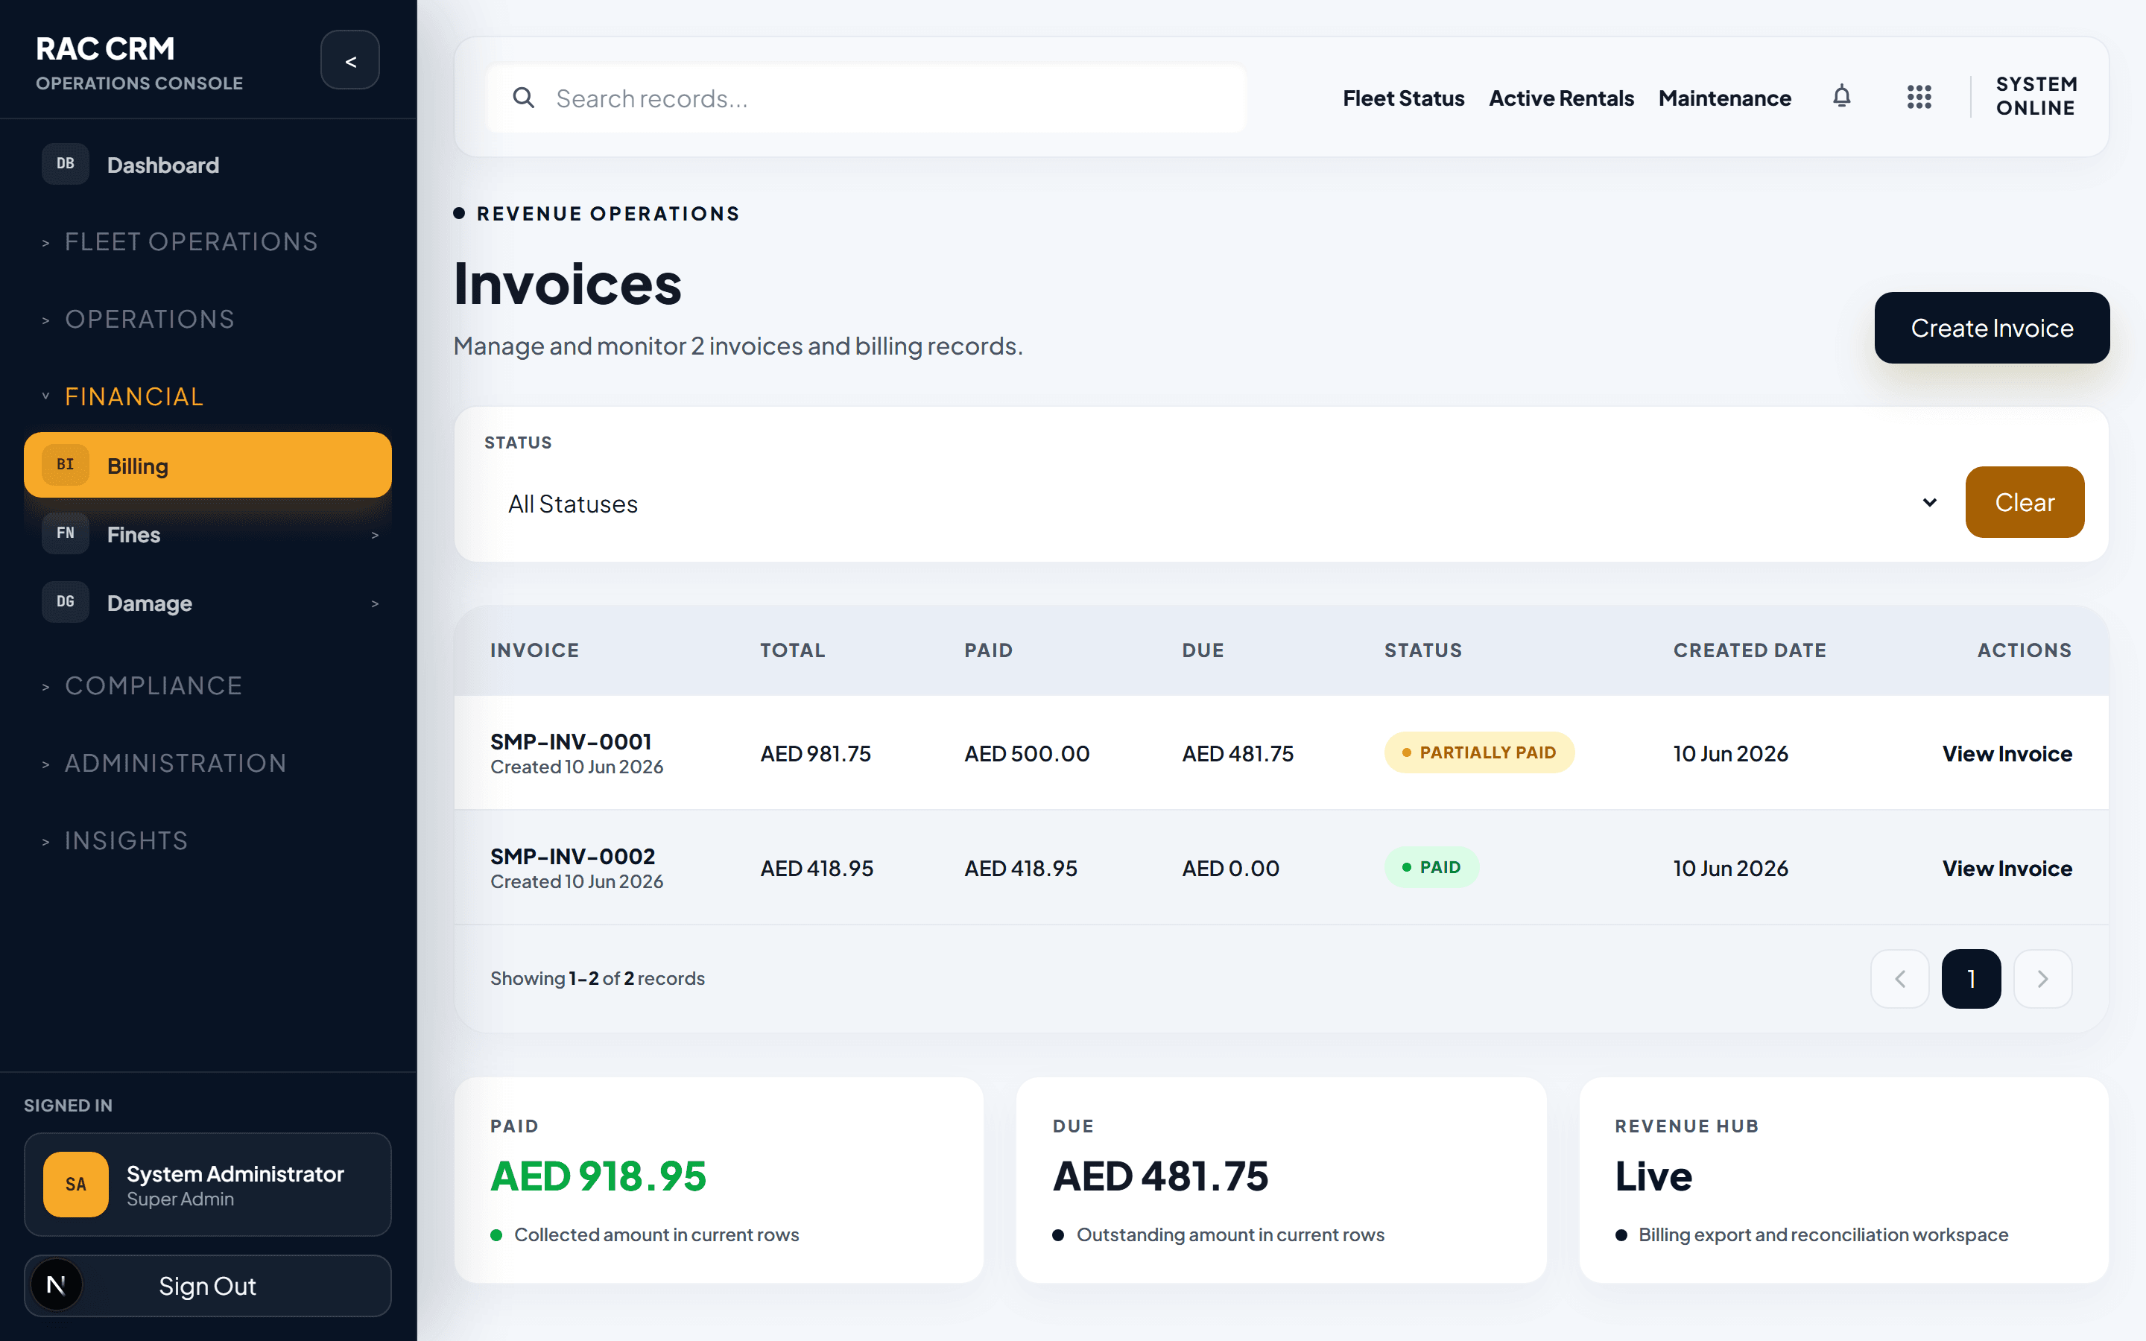Click the SMP-INV-0002 invoice number

572,856
